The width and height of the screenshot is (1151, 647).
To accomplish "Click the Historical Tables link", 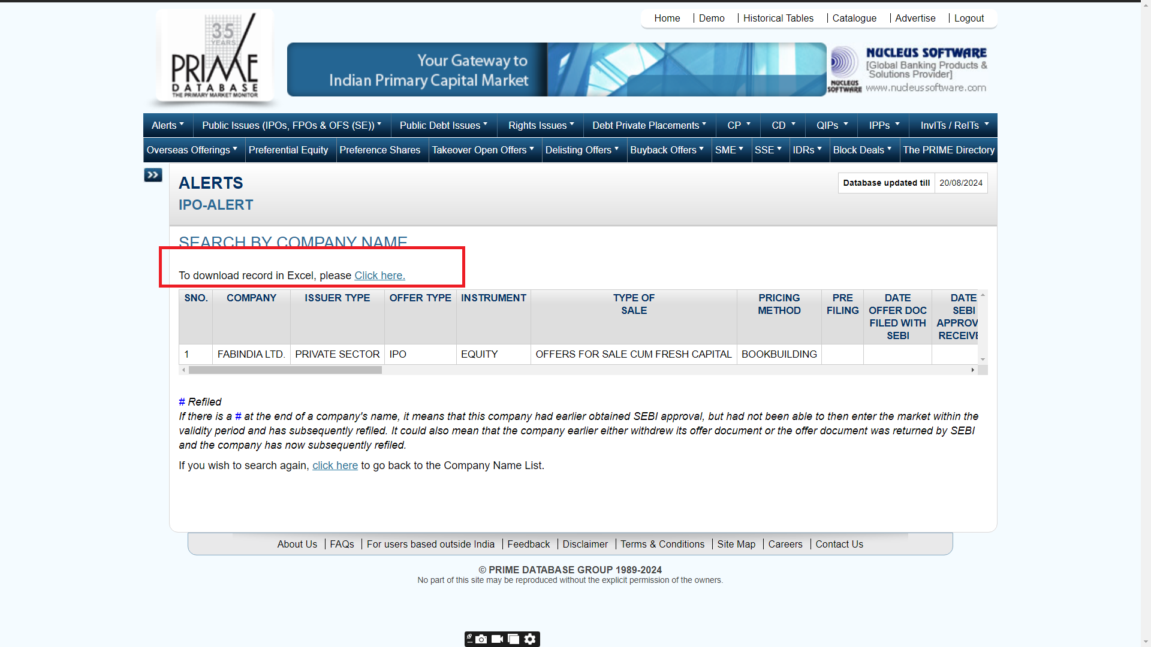I will tap(778, 18).
